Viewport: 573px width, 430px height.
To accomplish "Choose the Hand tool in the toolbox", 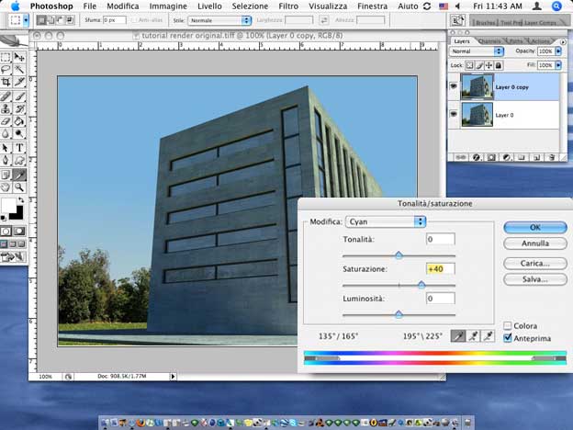I will pyautogui.click(x=6, y=187).
